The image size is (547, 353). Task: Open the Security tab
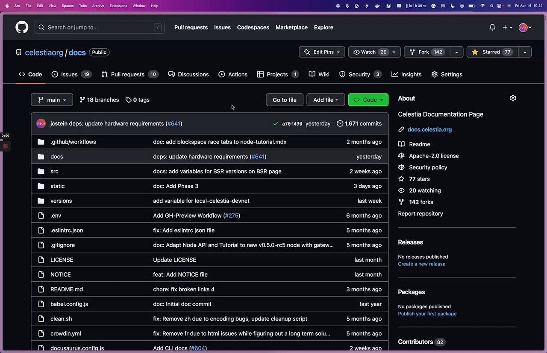click(x=360, y=74)
